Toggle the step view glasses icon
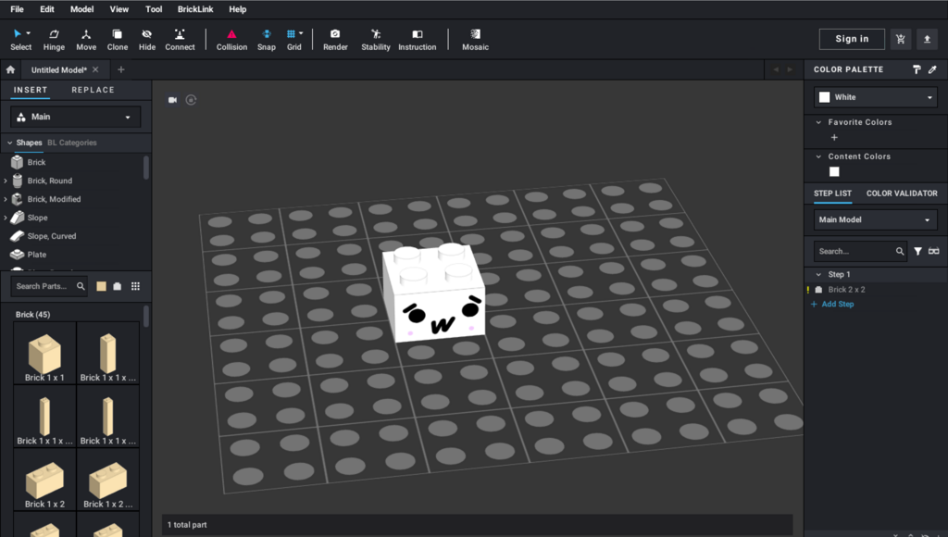 click(x=933, y=251)
